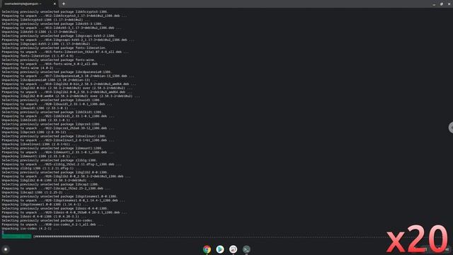453x255 pixels.
Task: Click line selecting package libcap2:i386
Action: coord(50,184)
